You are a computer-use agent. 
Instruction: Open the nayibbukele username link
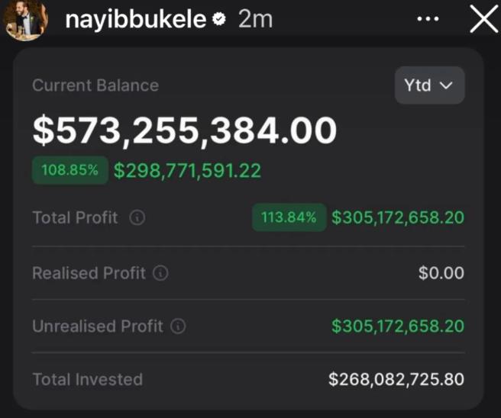tap(135, 20)
